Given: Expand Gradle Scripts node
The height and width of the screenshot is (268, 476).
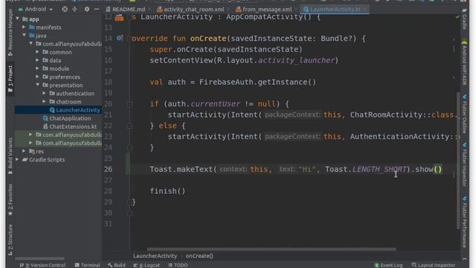Looking at the screenshot, I should click(18, 159).
